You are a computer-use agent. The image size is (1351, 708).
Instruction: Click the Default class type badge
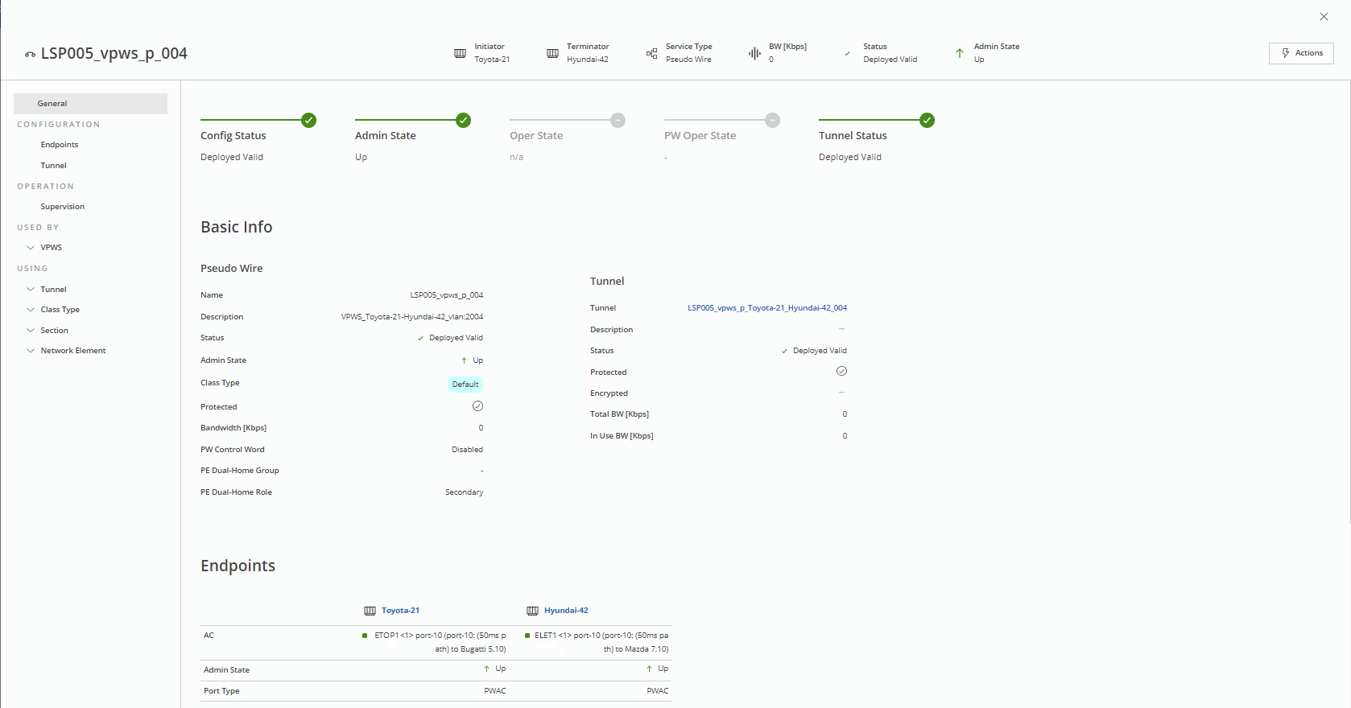(x=465, y=385)
